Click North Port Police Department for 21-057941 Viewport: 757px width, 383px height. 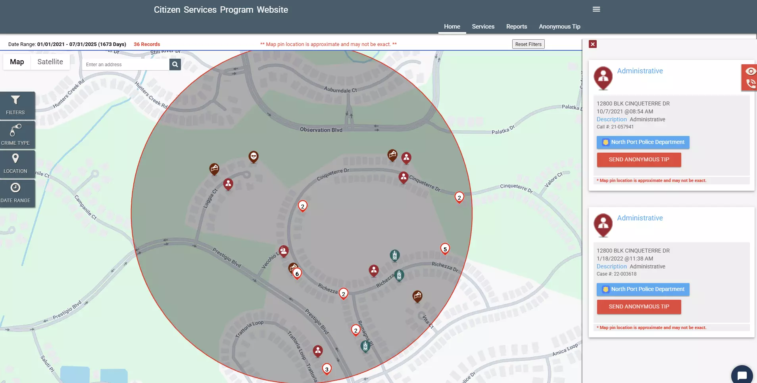pyautogui.click(x=643, y=142)
